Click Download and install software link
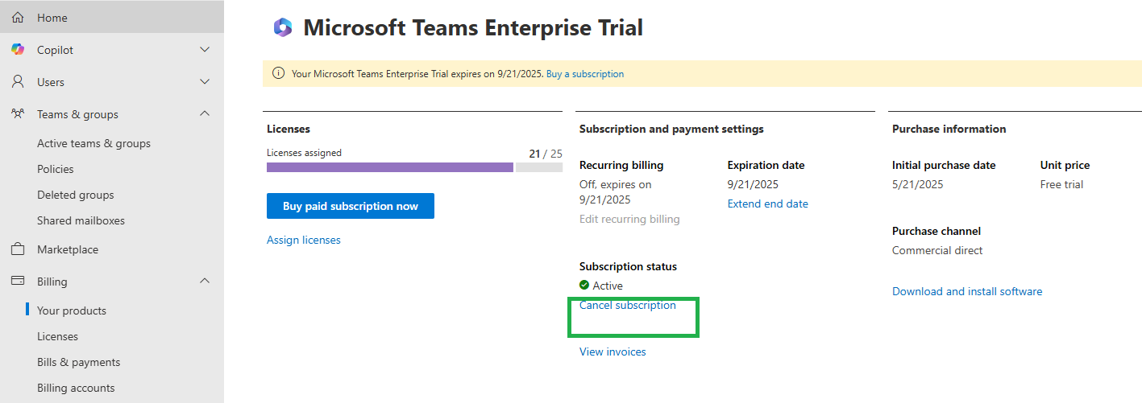This screenshot has height=403, width=1142. point(967,291)
